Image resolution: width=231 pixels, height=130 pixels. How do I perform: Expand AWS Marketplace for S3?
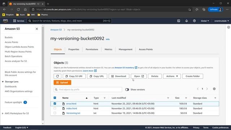[3, 113]
